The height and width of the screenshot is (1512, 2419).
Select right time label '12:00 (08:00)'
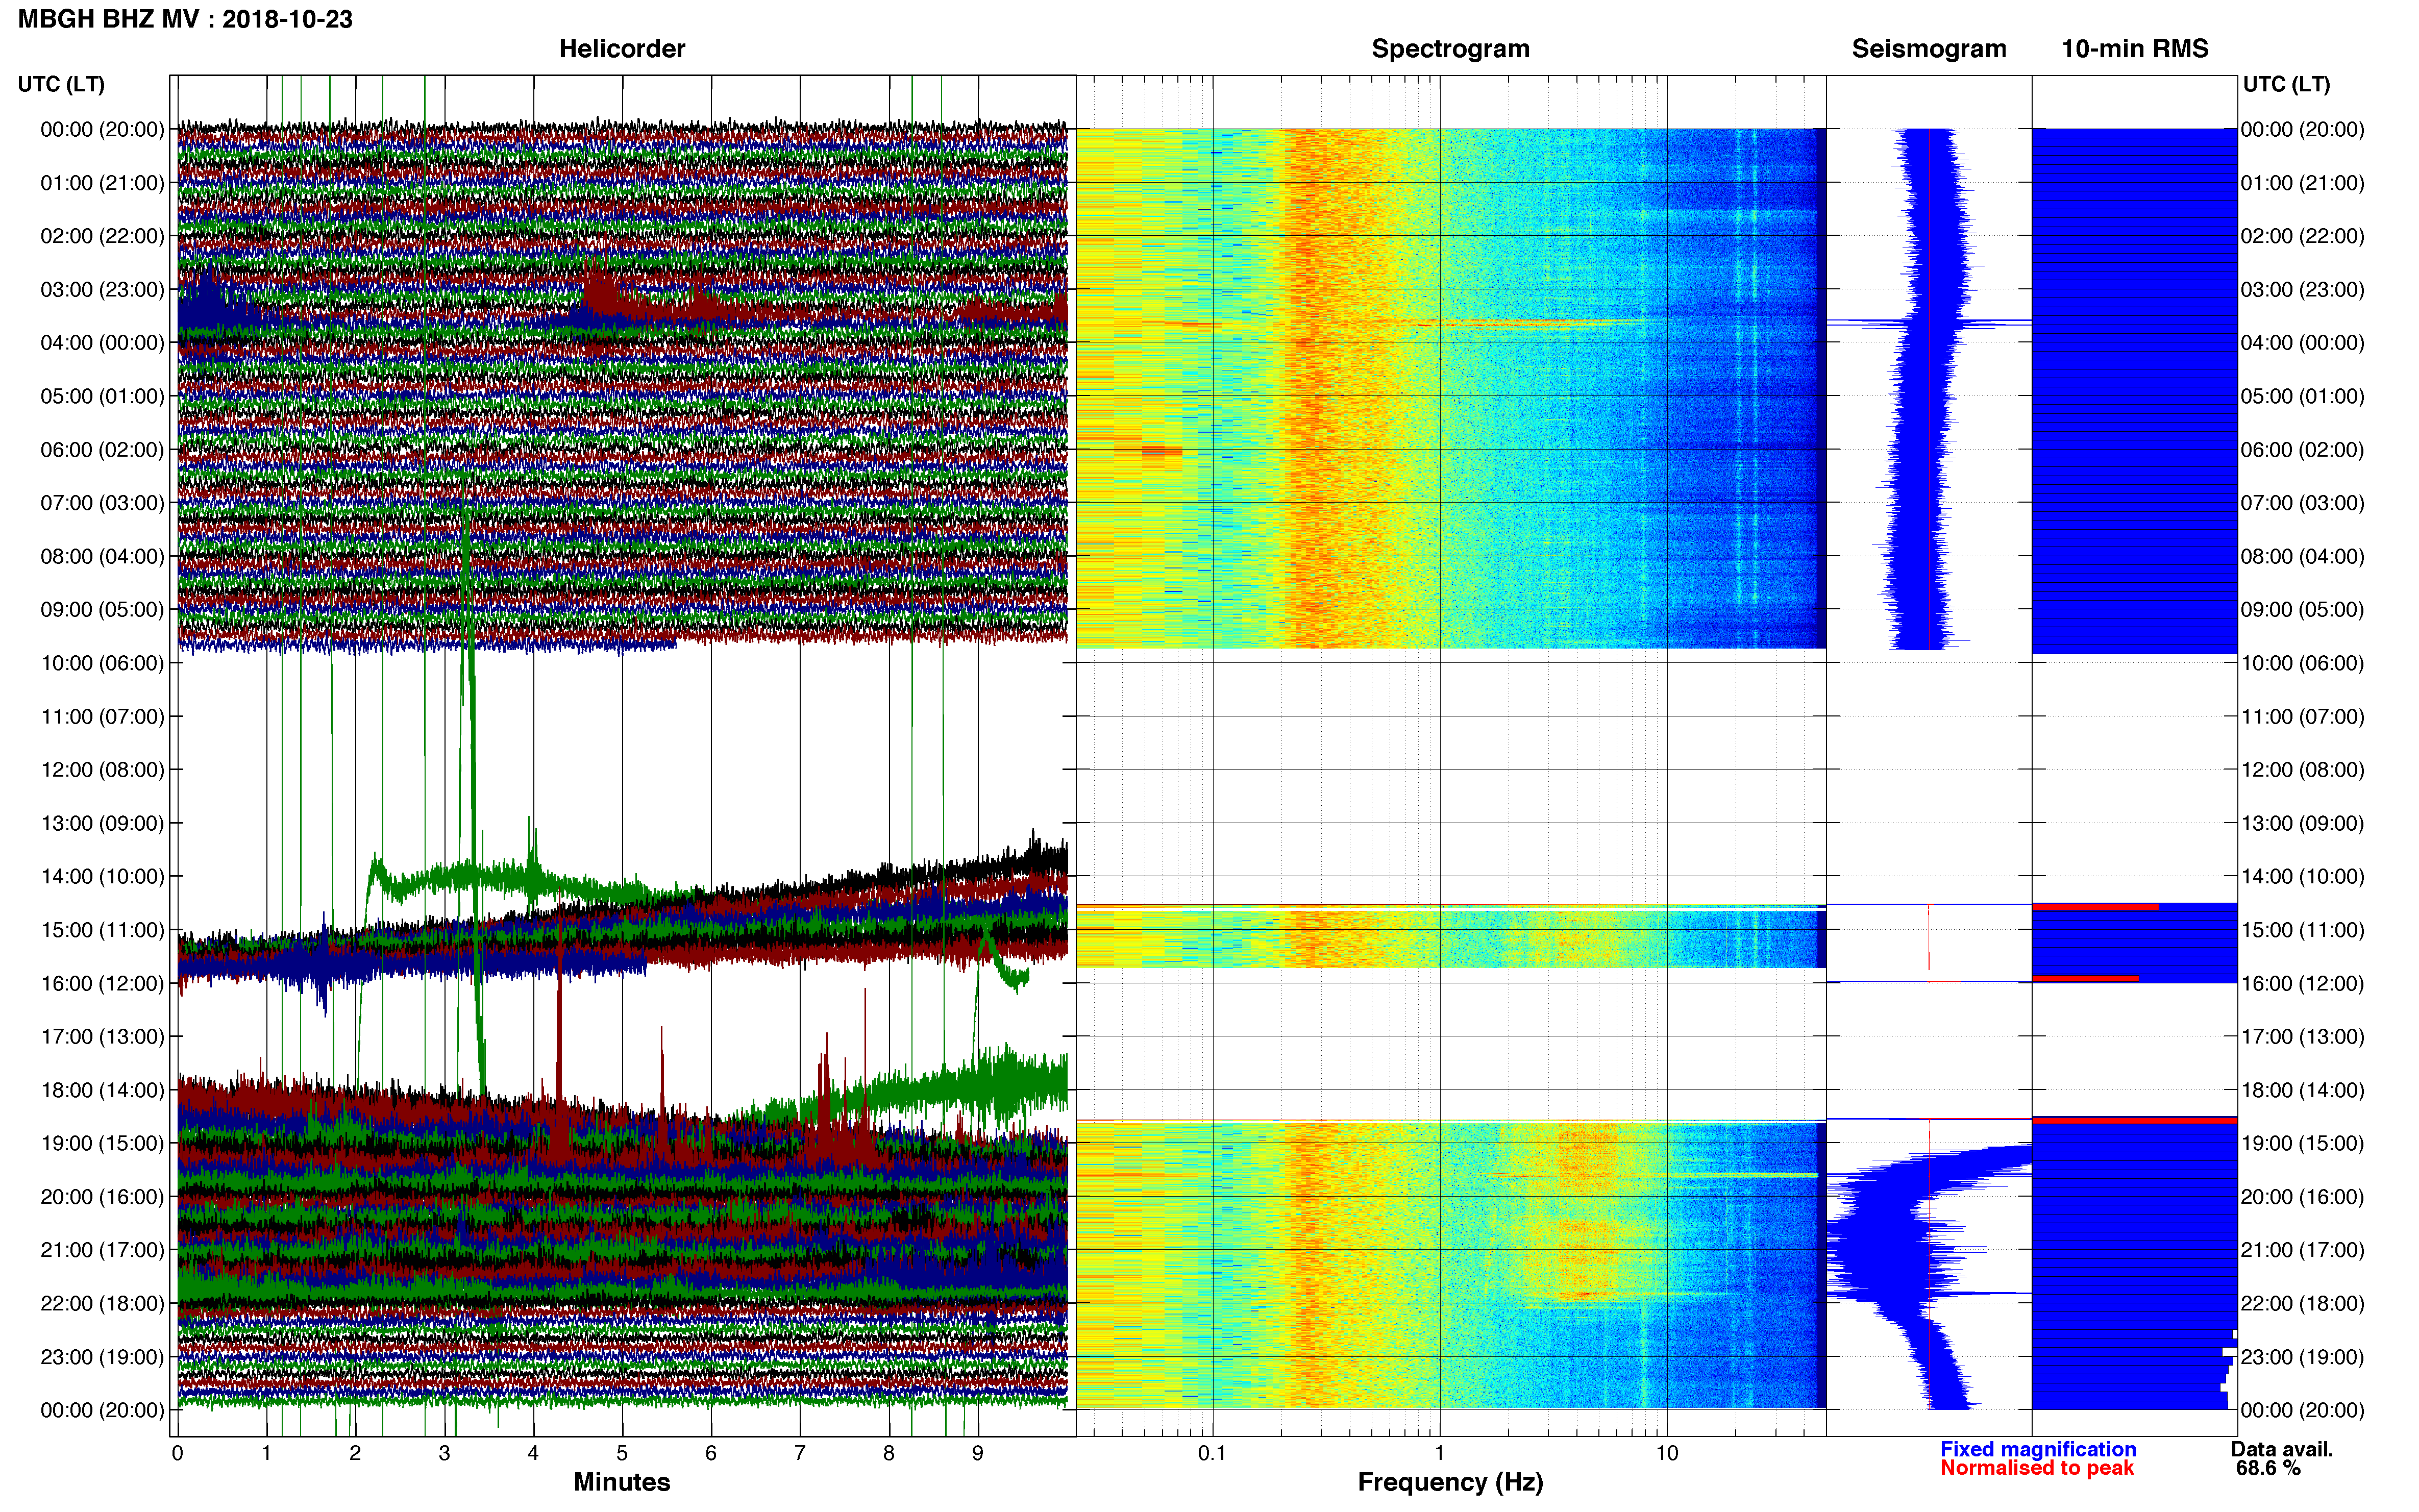(2302, 769)
